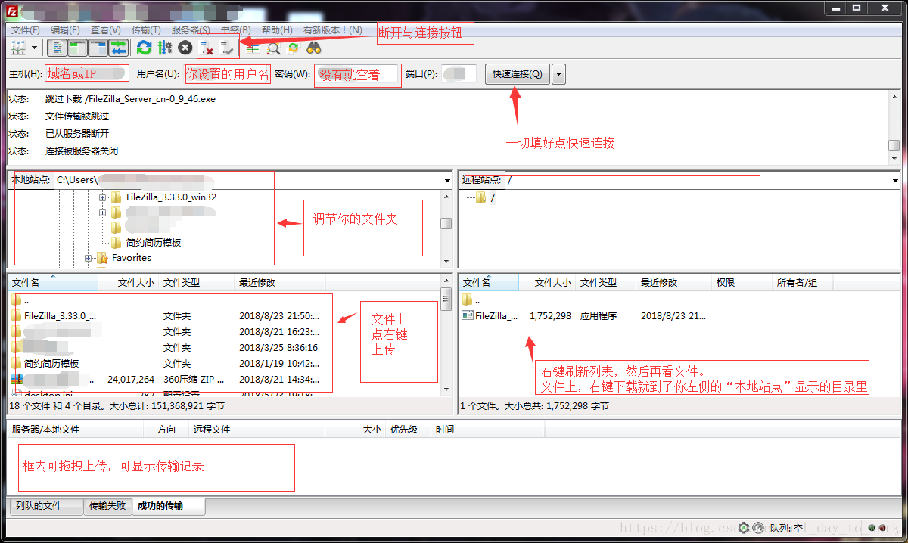Search for files with the binoculars icon
This screenshot has width=908, height=543.
tap(313, 47)
